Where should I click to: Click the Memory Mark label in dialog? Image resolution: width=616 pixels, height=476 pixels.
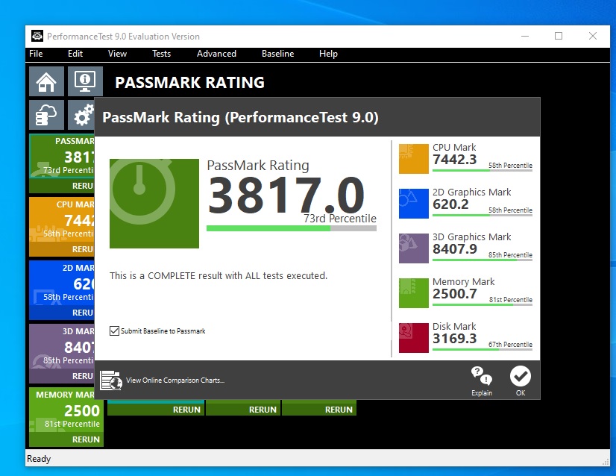click(x=464, y=282)
